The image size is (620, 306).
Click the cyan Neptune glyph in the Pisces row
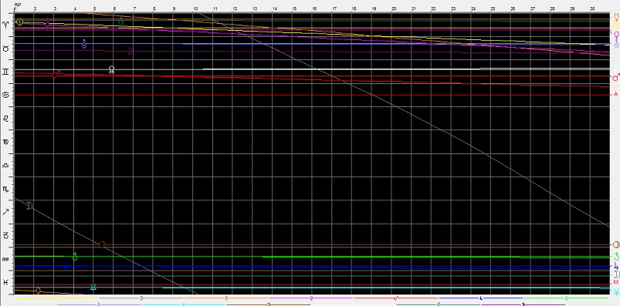point(93,287)
